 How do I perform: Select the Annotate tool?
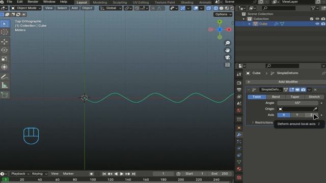click(5, 77)
